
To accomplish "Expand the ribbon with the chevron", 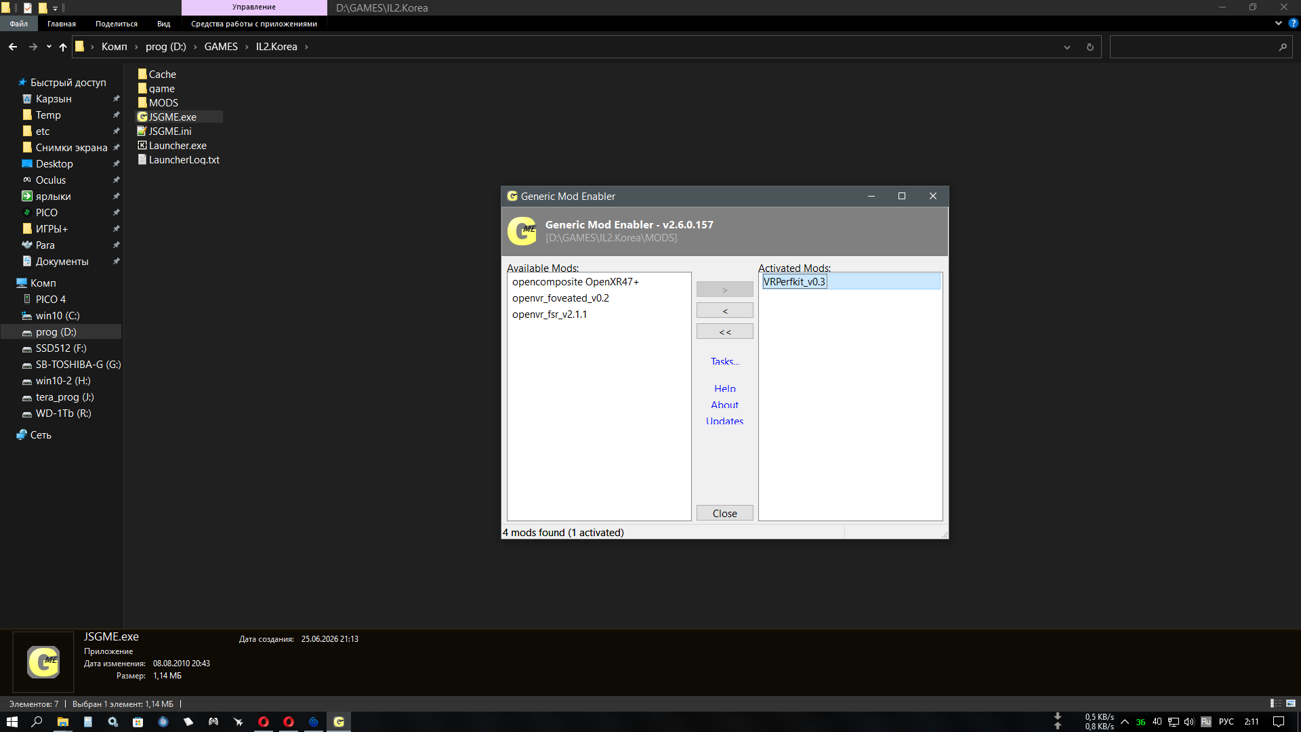I will coord(1279,23).
